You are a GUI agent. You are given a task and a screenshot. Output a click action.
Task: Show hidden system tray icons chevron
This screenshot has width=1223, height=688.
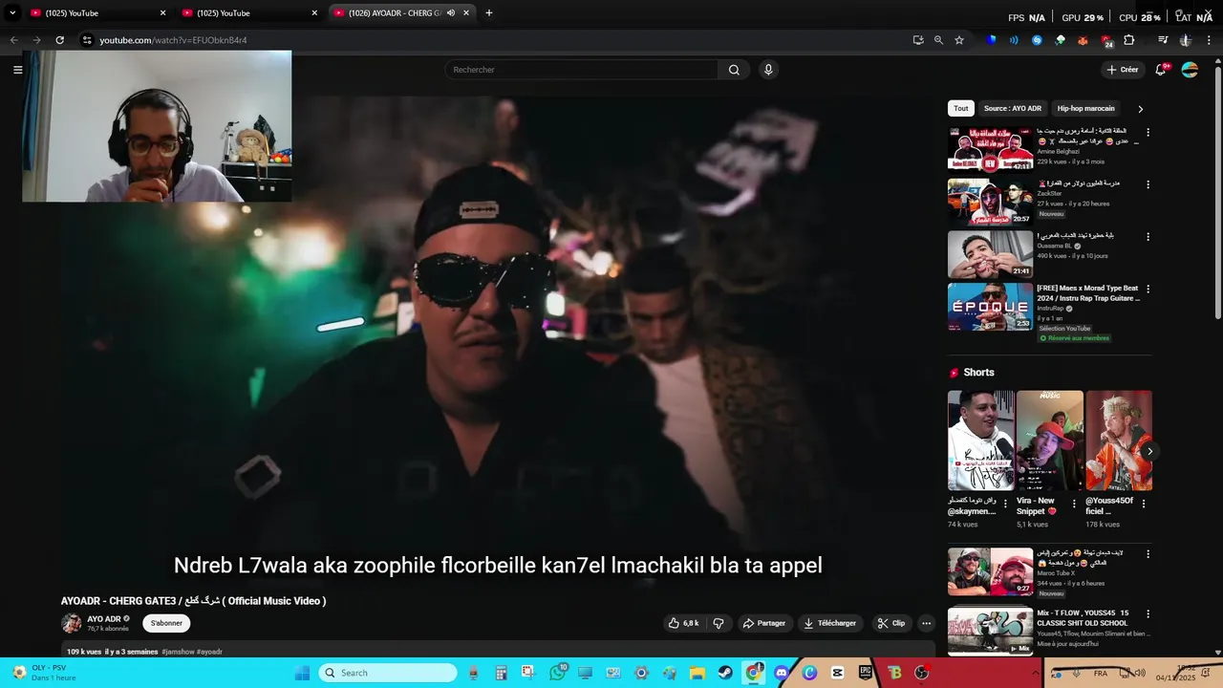coord(1036,673)
